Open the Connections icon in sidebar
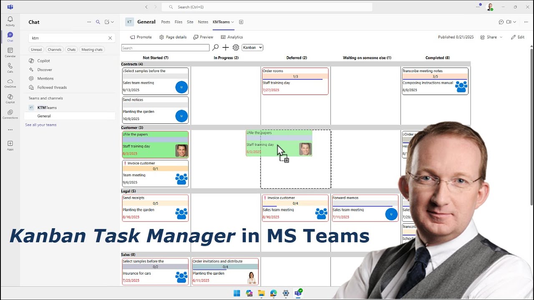 coord(10,114)
